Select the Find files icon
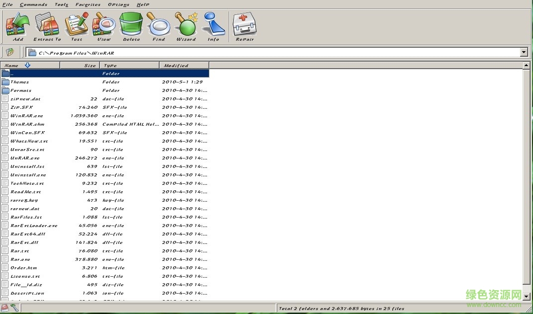 coord(159,25)
